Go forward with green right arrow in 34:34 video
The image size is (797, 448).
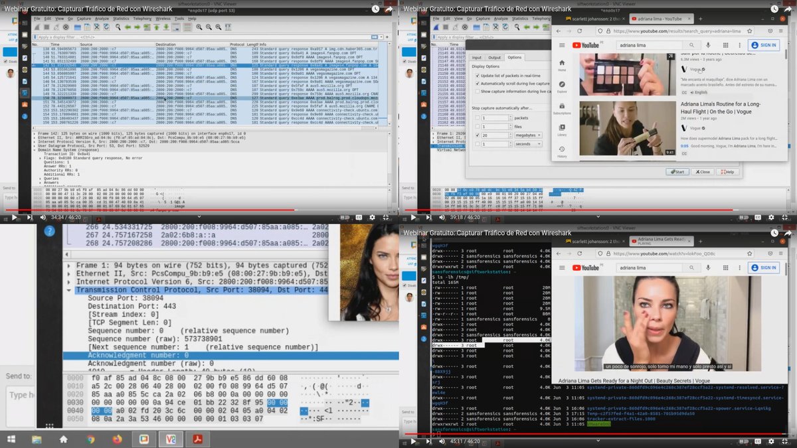(137, 27)
